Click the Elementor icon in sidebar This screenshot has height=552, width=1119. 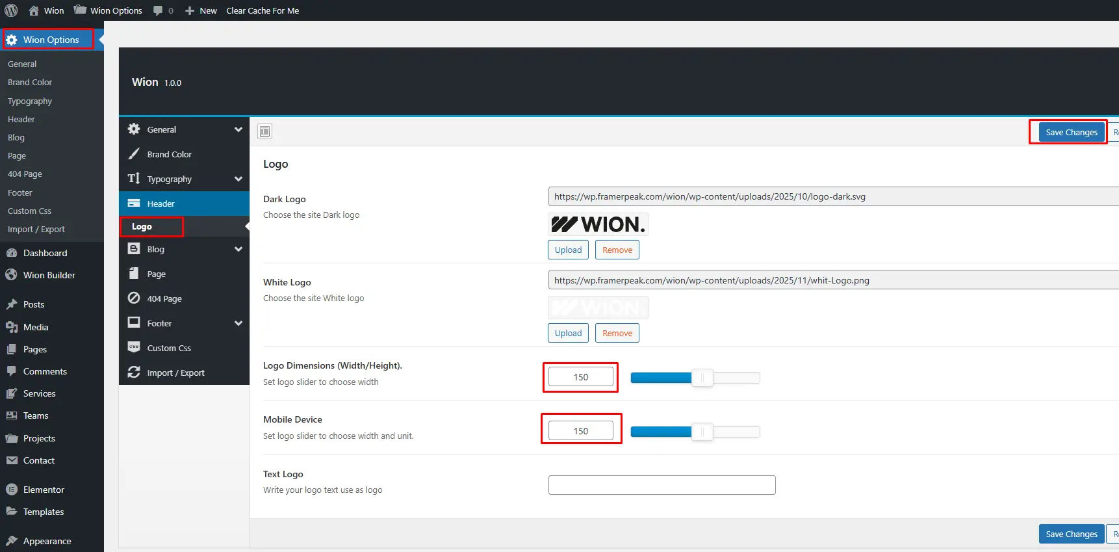[x=11, y=490]
